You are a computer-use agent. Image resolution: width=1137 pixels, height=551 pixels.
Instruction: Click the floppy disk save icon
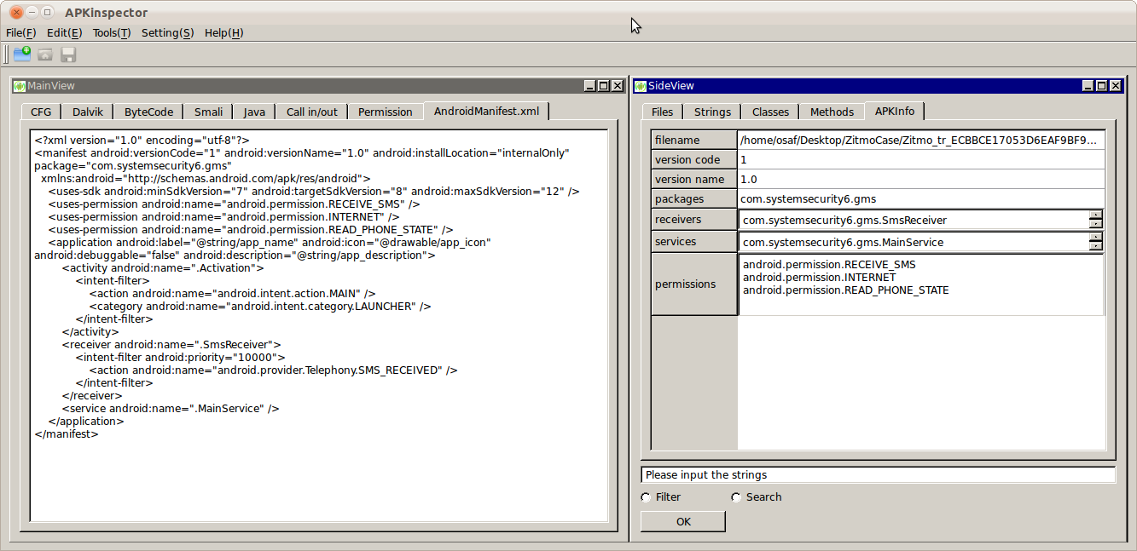point(68,55)
